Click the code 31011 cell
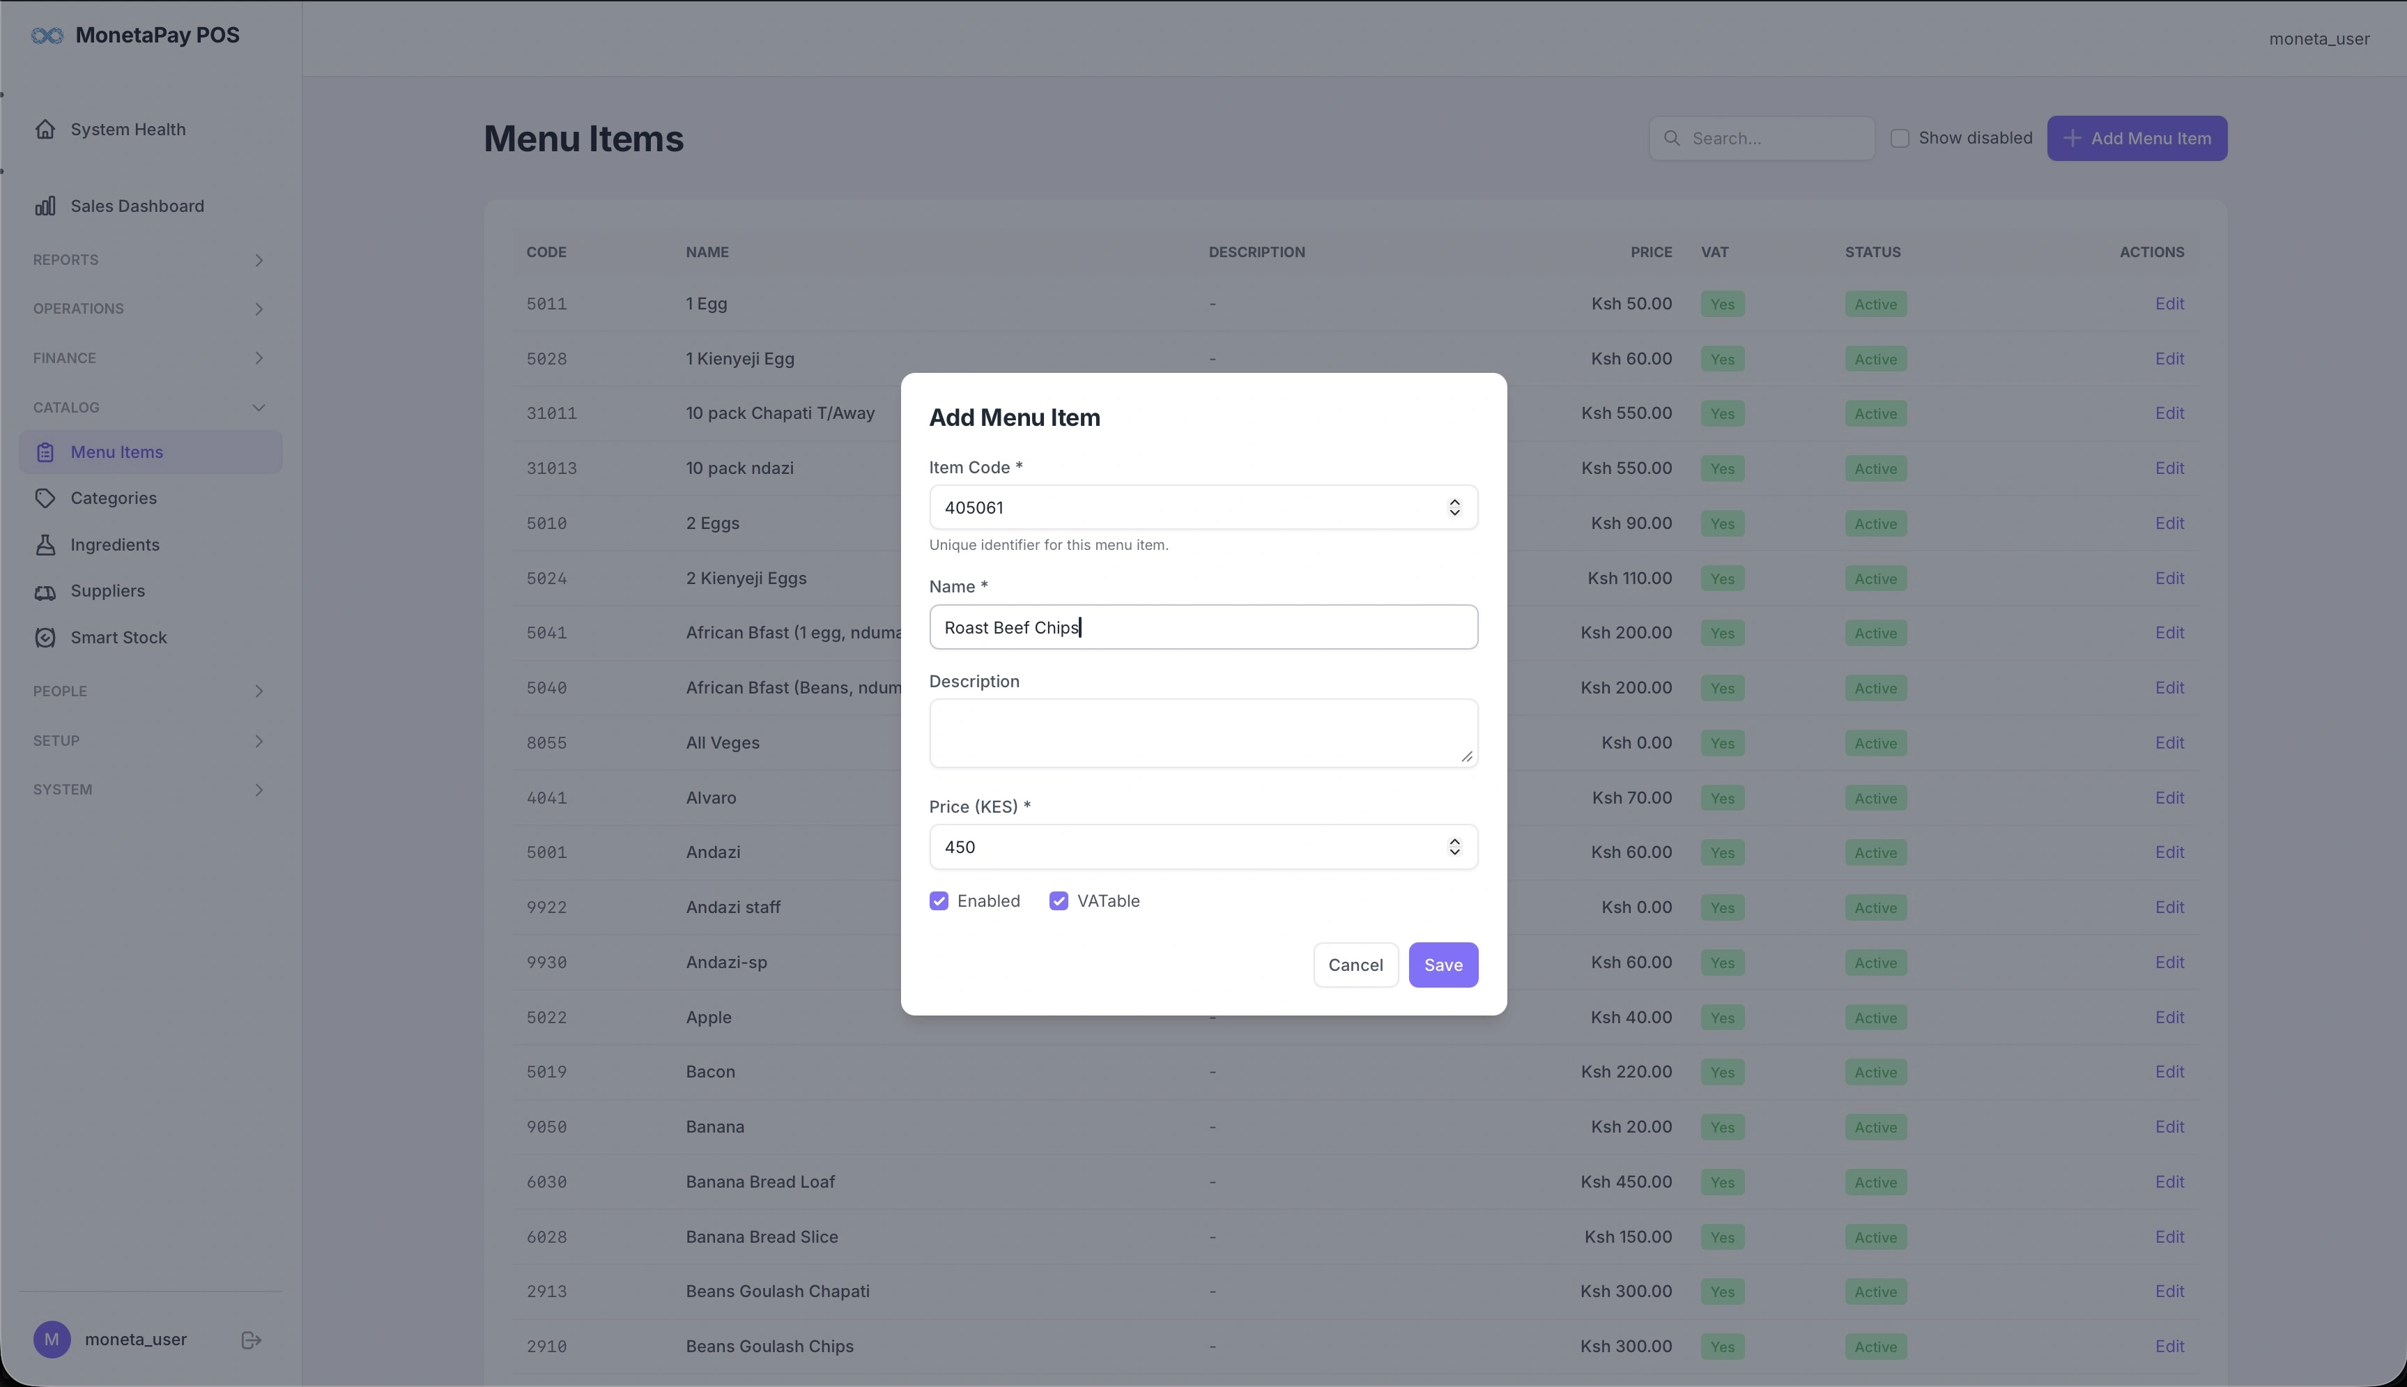Image resolution: width=2407 pixels, height=1387 pixels. click(552, 413)
